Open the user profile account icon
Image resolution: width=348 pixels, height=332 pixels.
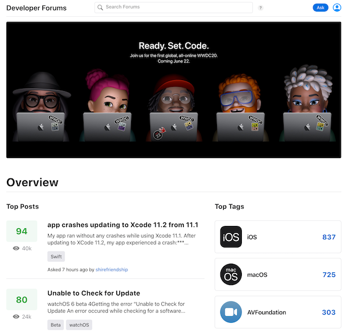tap(337, 8)
